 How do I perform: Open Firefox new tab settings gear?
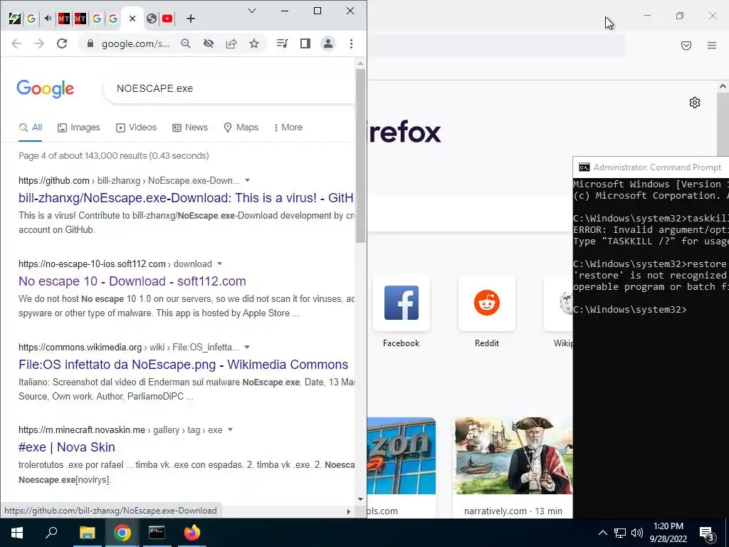695,103
